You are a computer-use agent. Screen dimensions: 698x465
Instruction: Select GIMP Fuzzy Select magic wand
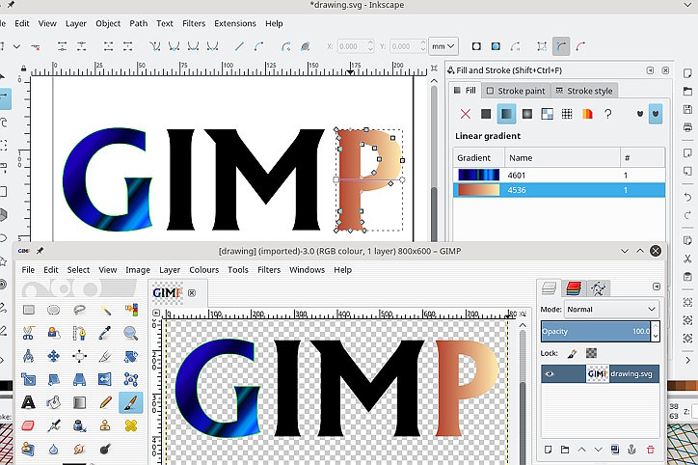pyautogui.click(x=105, y=310)
